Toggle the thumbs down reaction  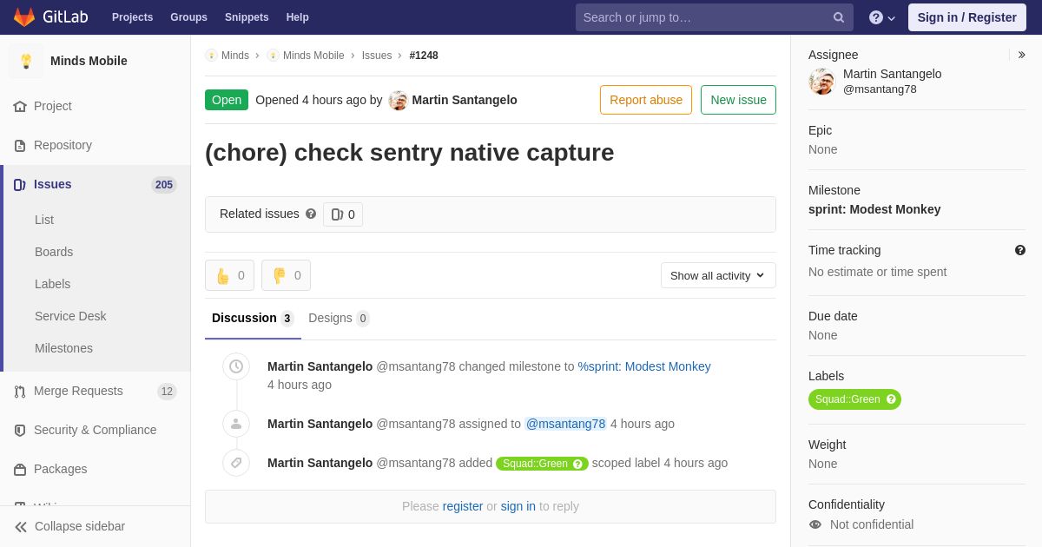[x=286, y=275]
